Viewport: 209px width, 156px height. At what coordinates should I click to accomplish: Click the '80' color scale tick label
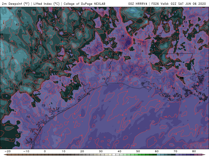pyautogui.click(x=194, y=151)
